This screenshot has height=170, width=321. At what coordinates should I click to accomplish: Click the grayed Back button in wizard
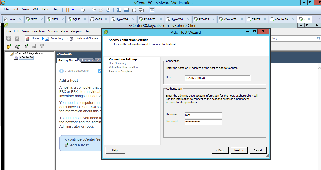point(220,150)
